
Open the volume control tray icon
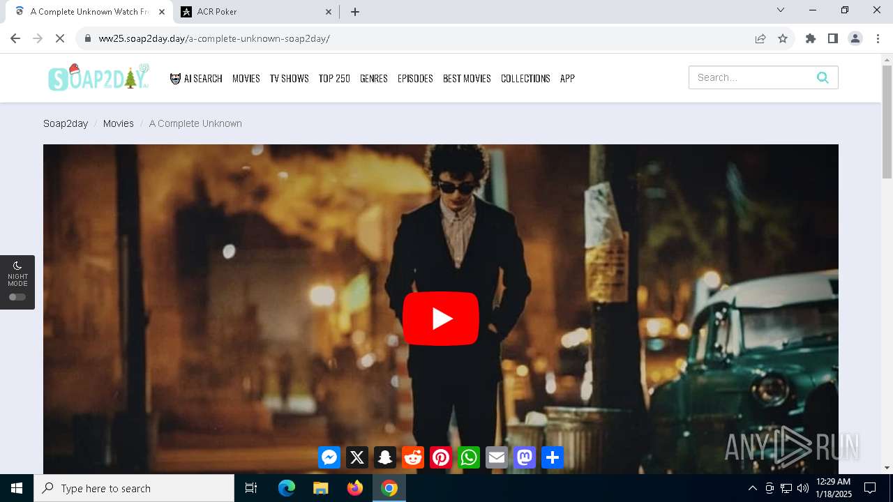point(803,488)
